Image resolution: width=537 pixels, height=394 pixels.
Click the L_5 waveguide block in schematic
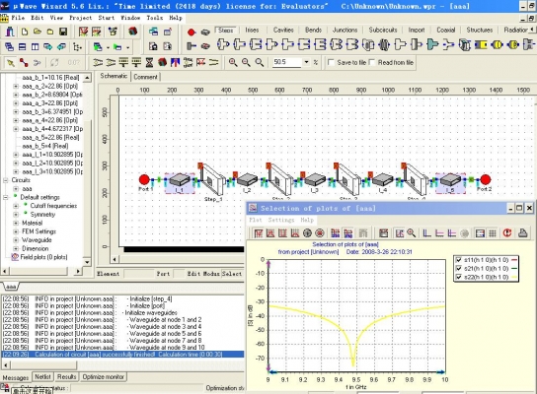pyautogui.click(x=450, y=180)
